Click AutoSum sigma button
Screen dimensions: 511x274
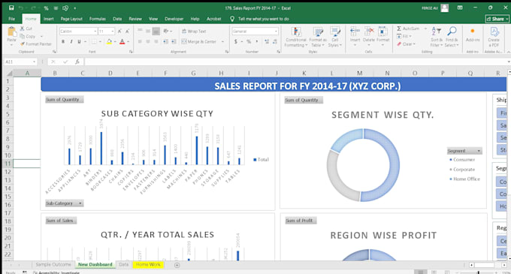407,29
